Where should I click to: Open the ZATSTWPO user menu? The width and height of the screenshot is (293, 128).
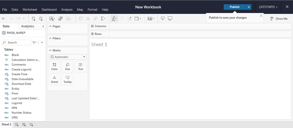268,7
